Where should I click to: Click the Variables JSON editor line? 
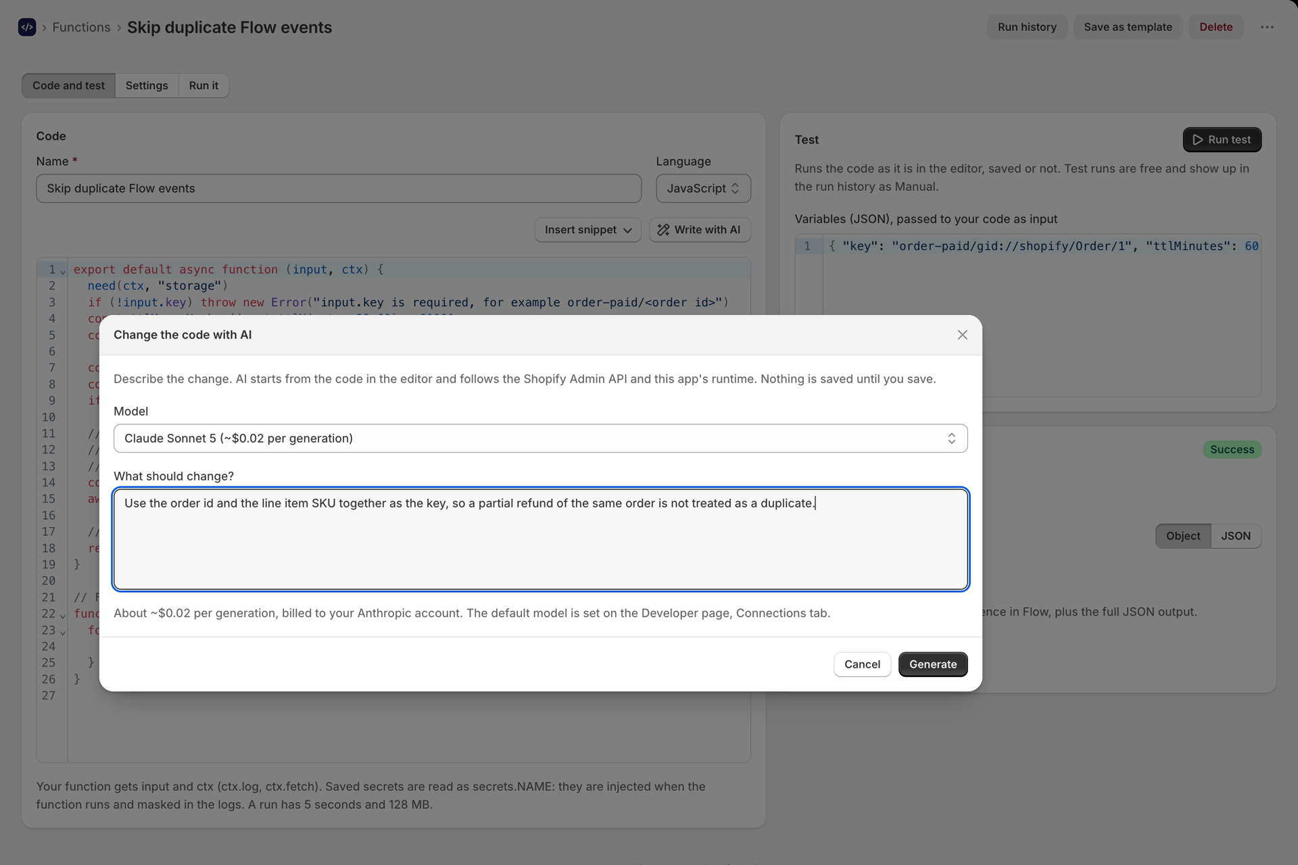(x=1043, y=246)
